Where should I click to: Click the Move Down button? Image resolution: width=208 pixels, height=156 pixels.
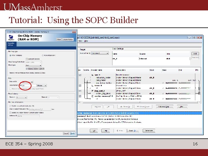point(143,107)
